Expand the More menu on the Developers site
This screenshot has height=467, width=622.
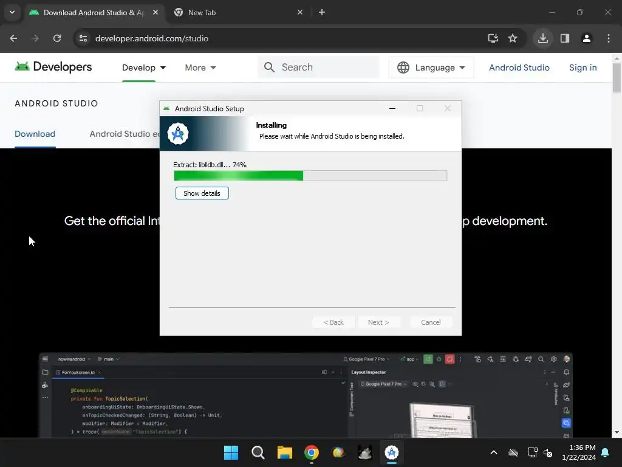pos(200,67)
